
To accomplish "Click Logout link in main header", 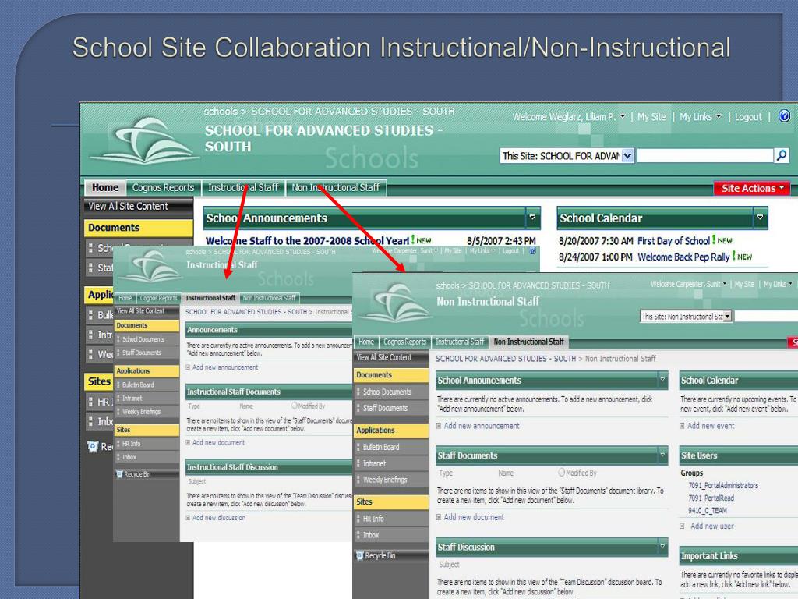I will click(x=747, y=117).
